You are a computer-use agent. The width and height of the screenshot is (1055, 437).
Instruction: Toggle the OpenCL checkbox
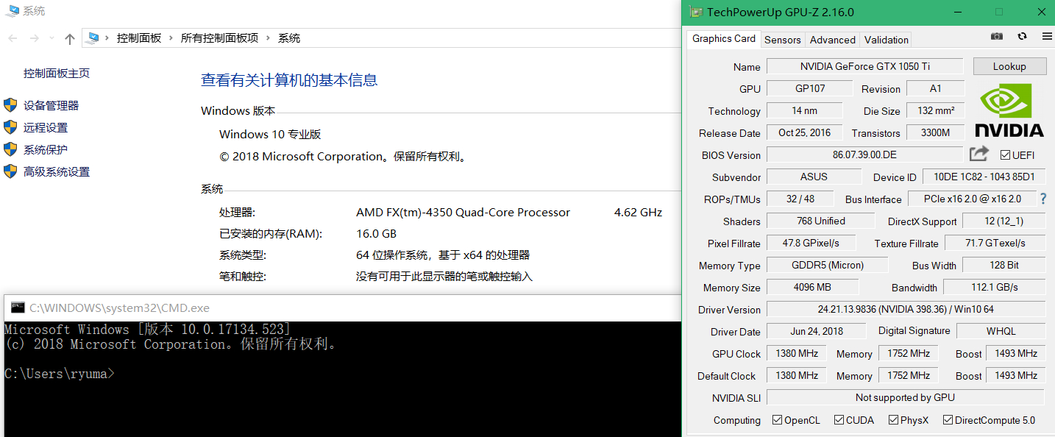777,420
